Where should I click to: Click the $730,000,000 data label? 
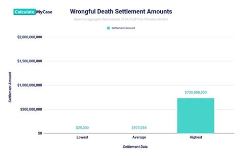196,92
